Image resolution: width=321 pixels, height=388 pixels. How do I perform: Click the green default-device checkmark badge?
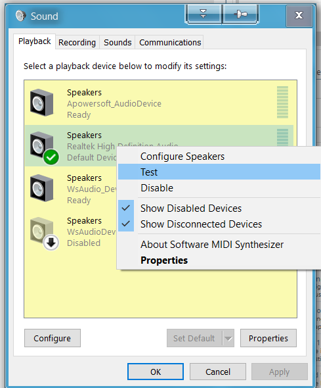[51, 157]
